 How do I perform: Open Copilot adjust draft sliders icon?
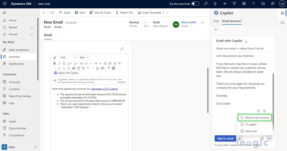[x=262, y=138]
